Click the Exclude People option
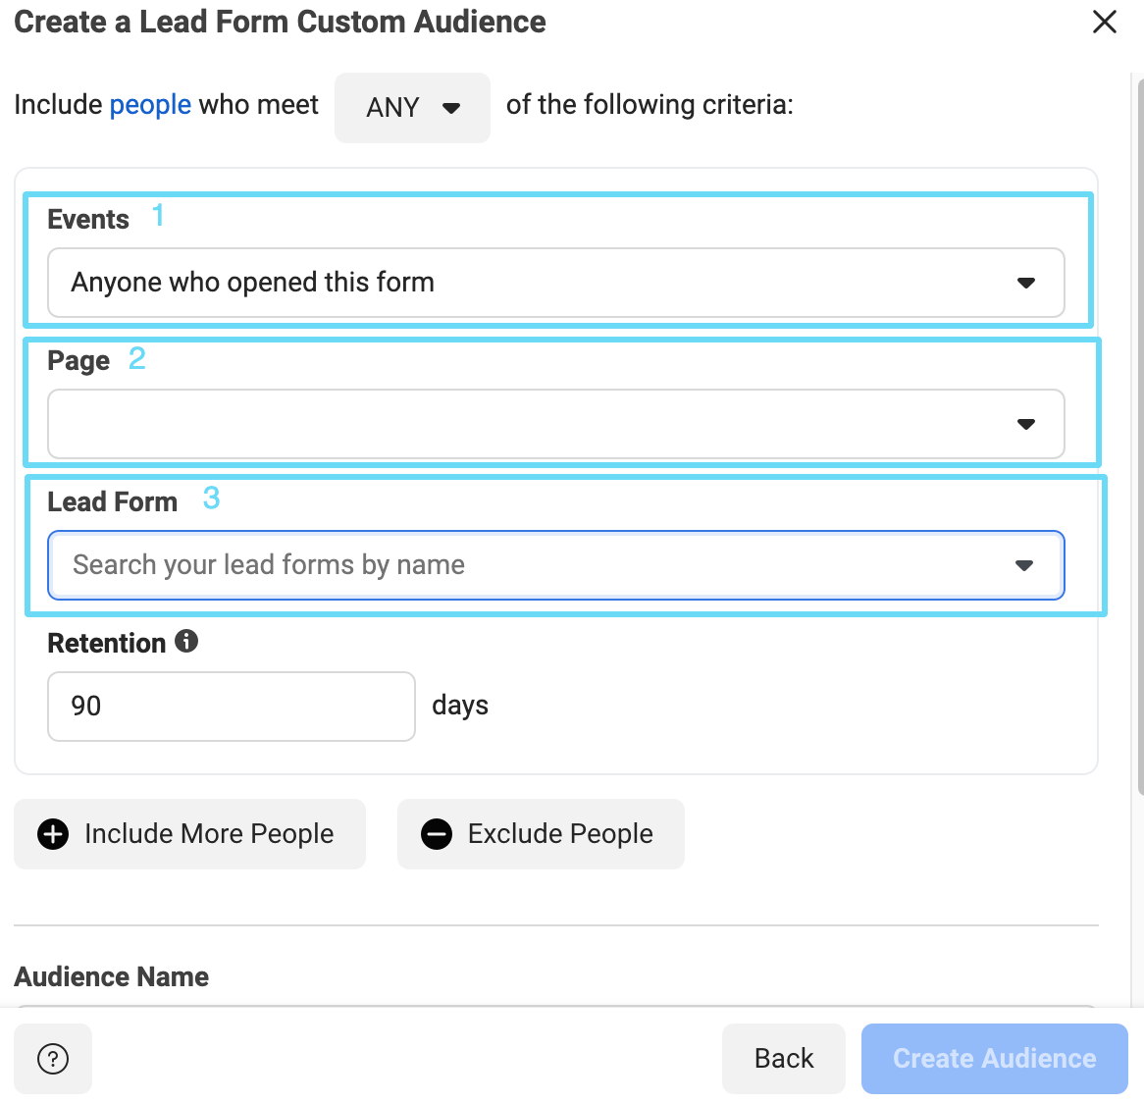This screenshot has height=1103, width=1144. coord(541,833)
